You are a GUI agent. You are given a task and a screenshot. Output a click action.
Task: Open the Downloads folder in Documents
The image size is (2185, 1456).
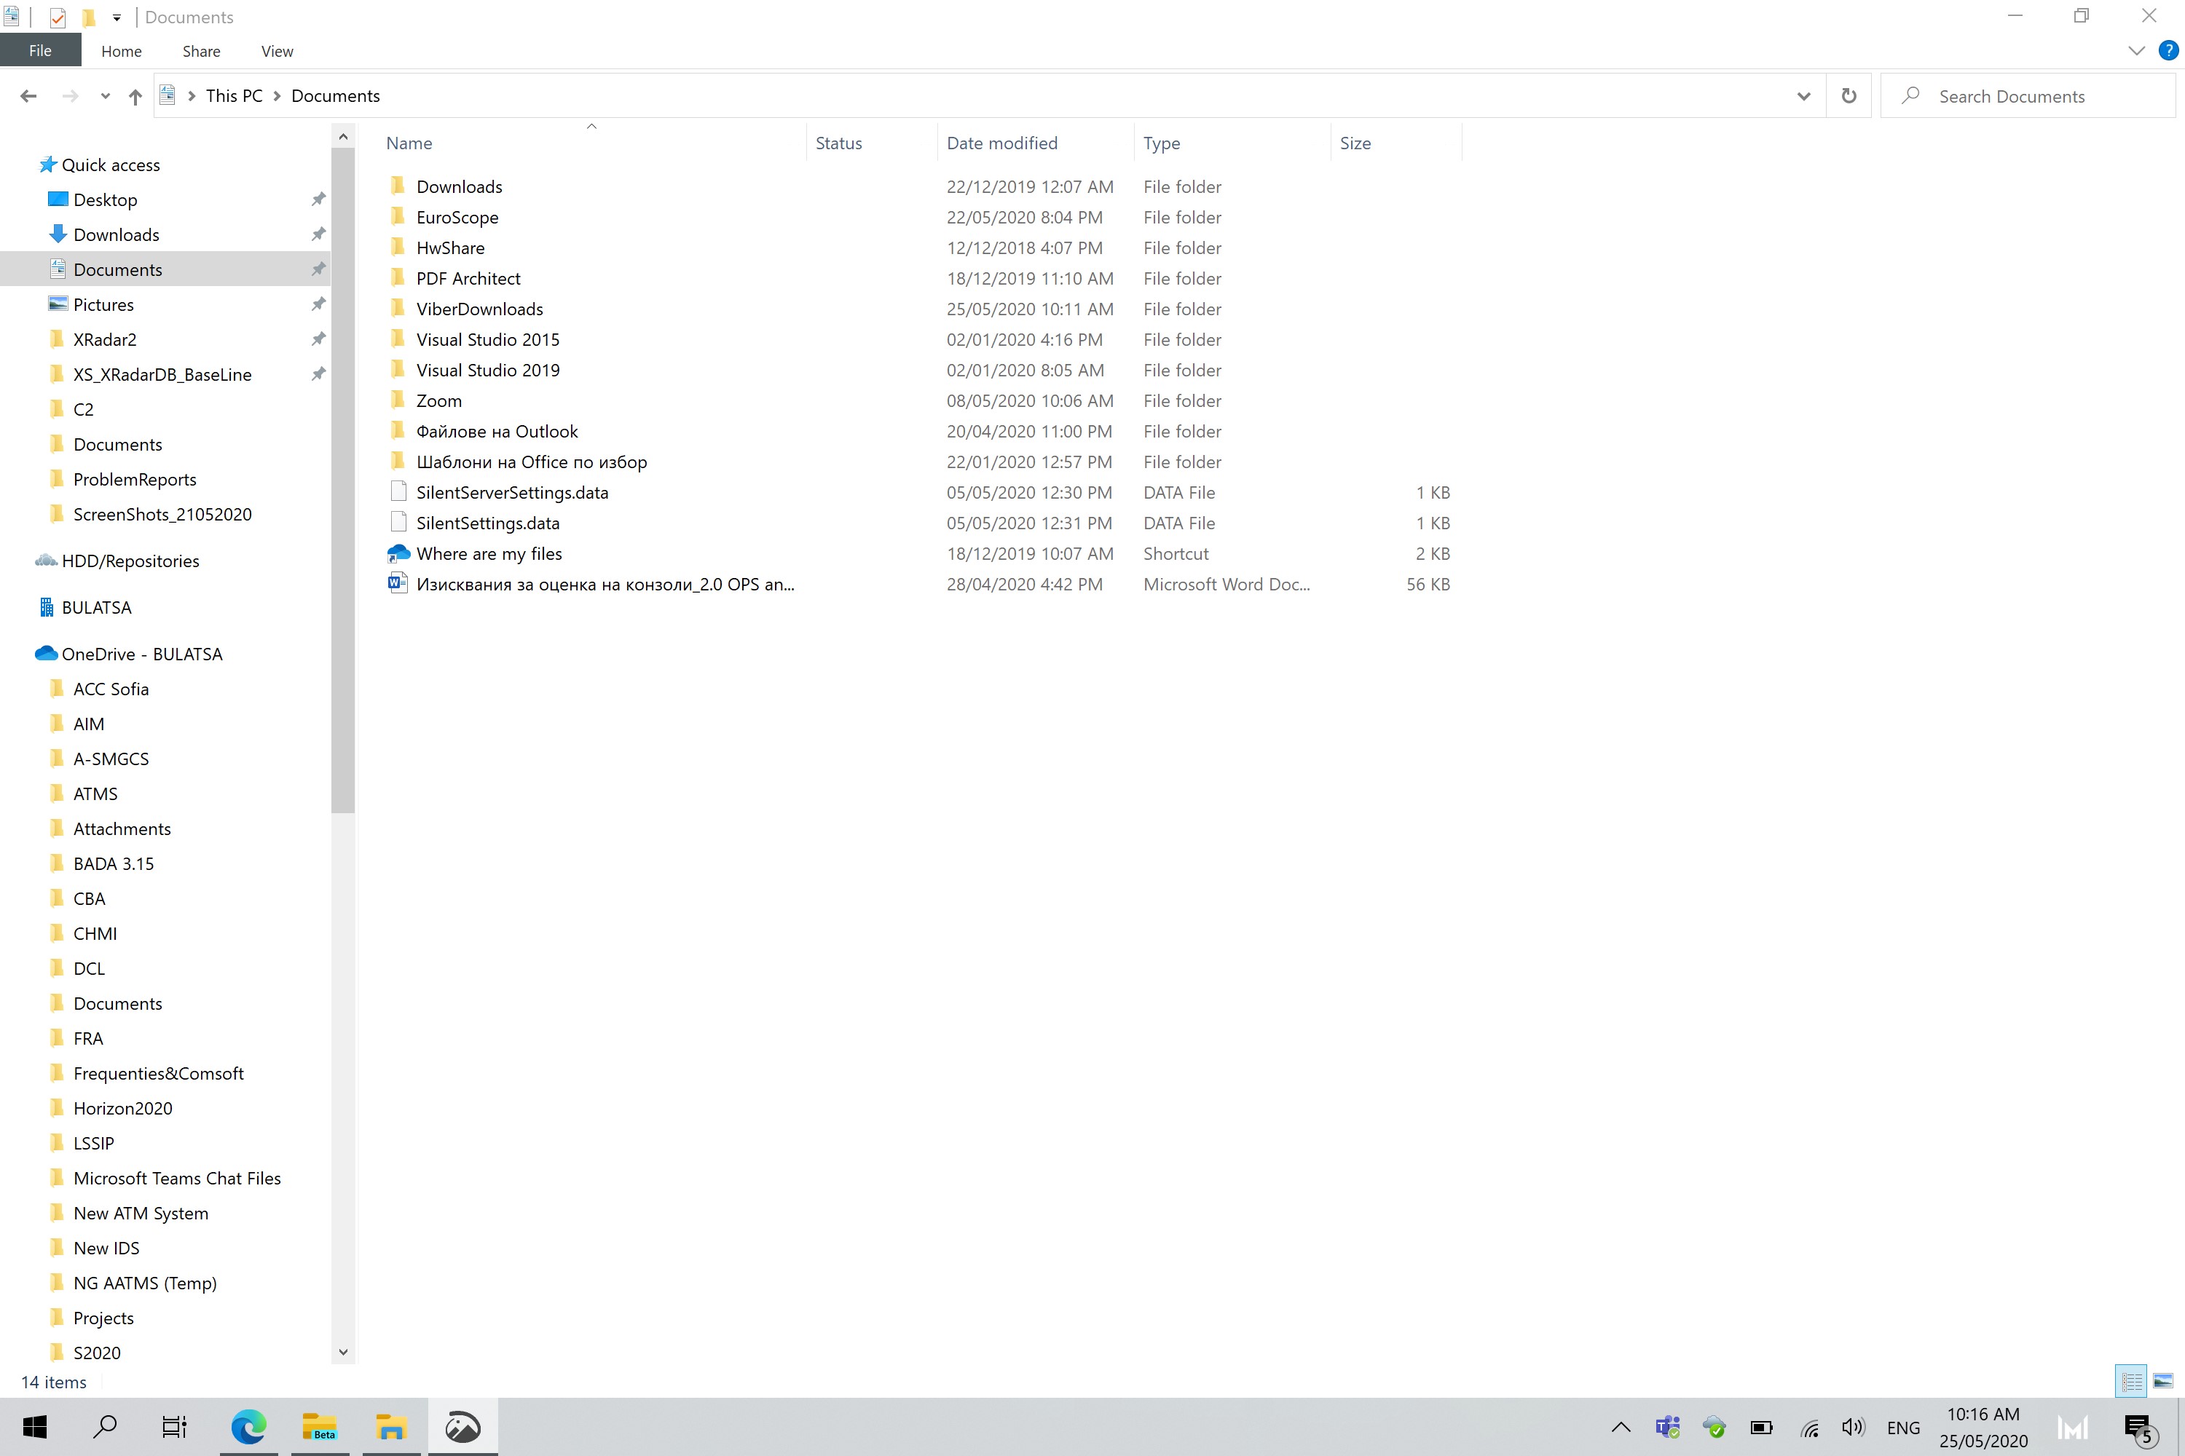tap(460, 186)
